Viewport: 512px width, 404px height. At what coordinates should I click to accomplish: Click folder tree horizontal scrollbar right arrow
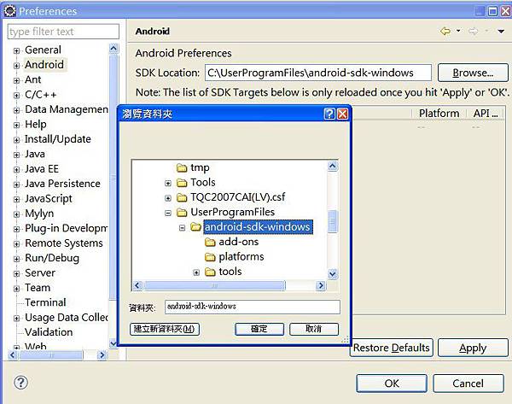point(321,285)
